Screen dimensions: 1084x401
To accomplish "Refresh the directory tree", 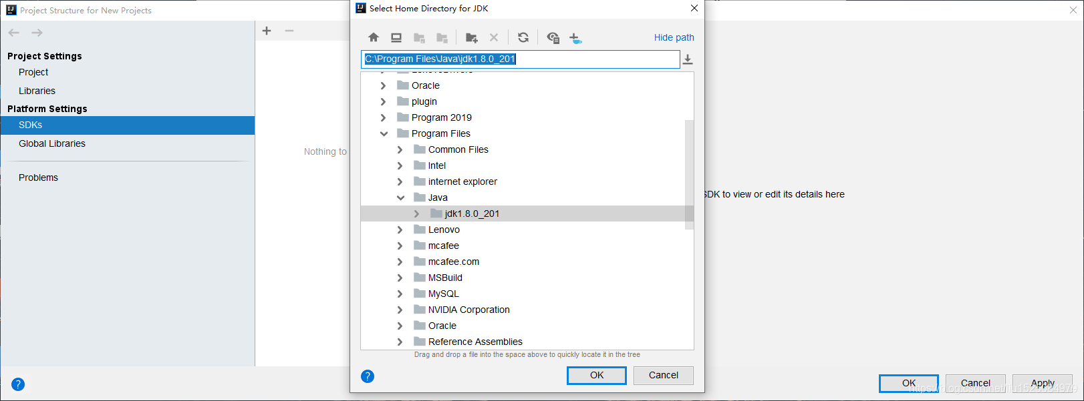I will tap(523, 37).
